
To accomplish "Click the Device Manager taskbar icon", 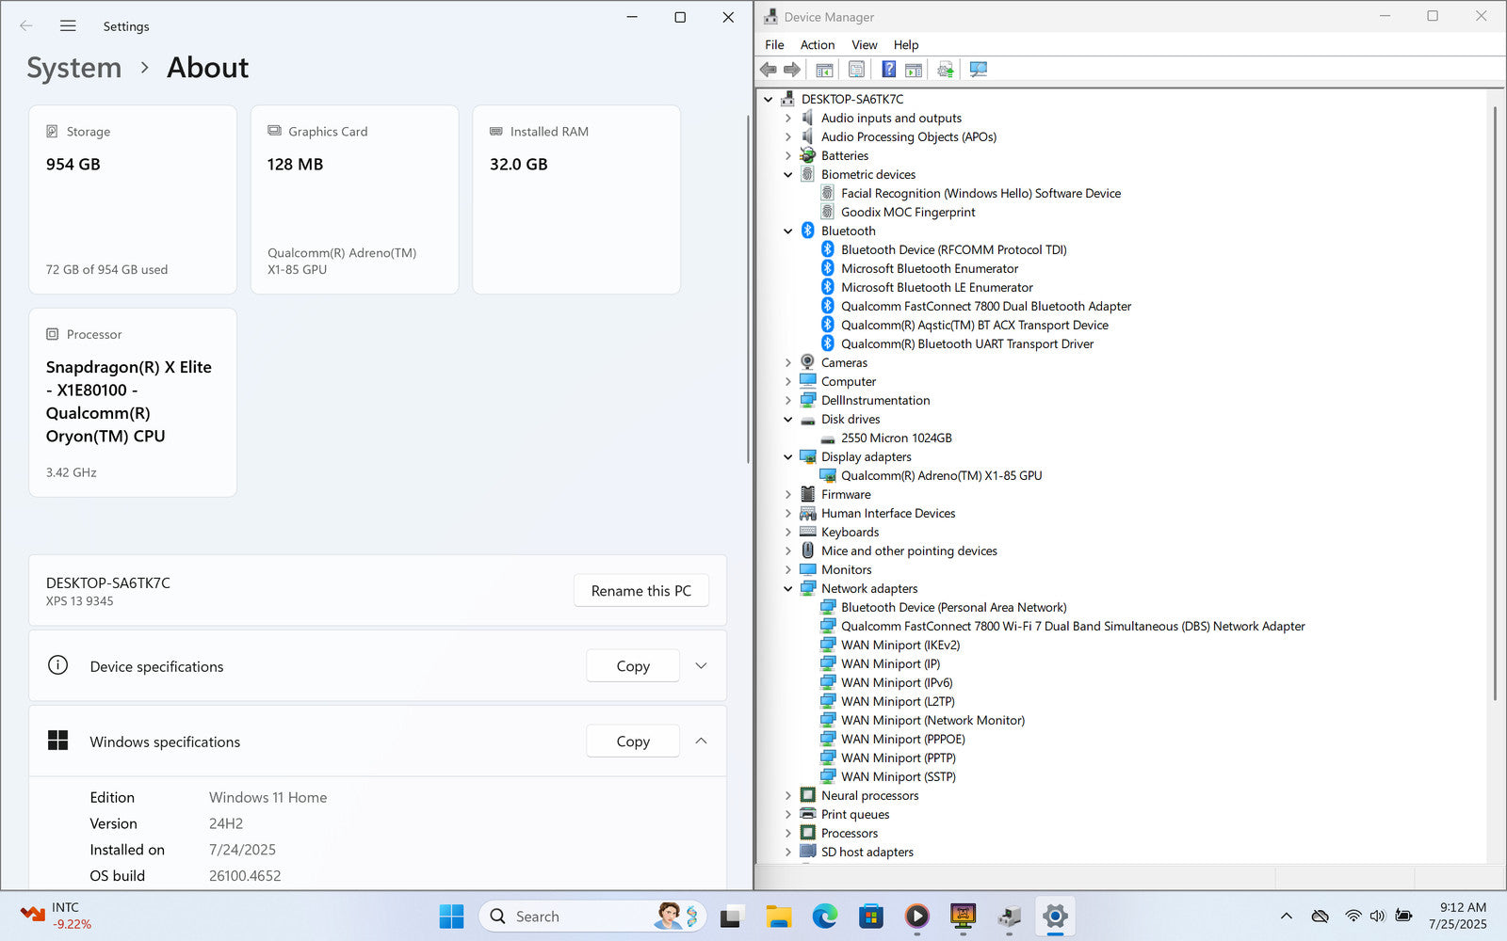I will click(x=1010, y=917).
